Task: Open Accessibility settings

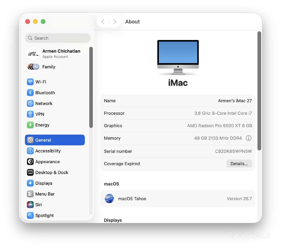Action: click(x=55, y=151)
